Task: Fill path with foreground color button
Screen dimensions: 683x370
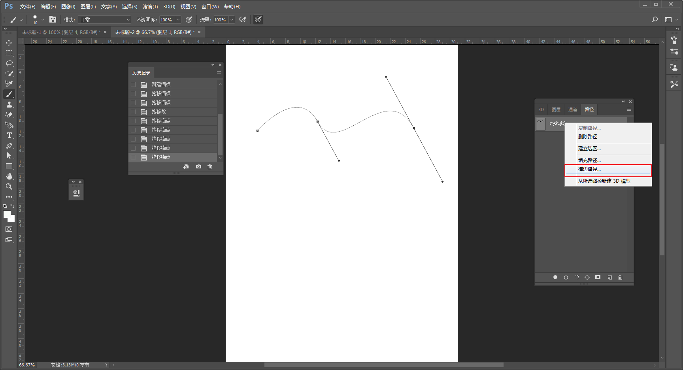Action: tap(555, 277)
